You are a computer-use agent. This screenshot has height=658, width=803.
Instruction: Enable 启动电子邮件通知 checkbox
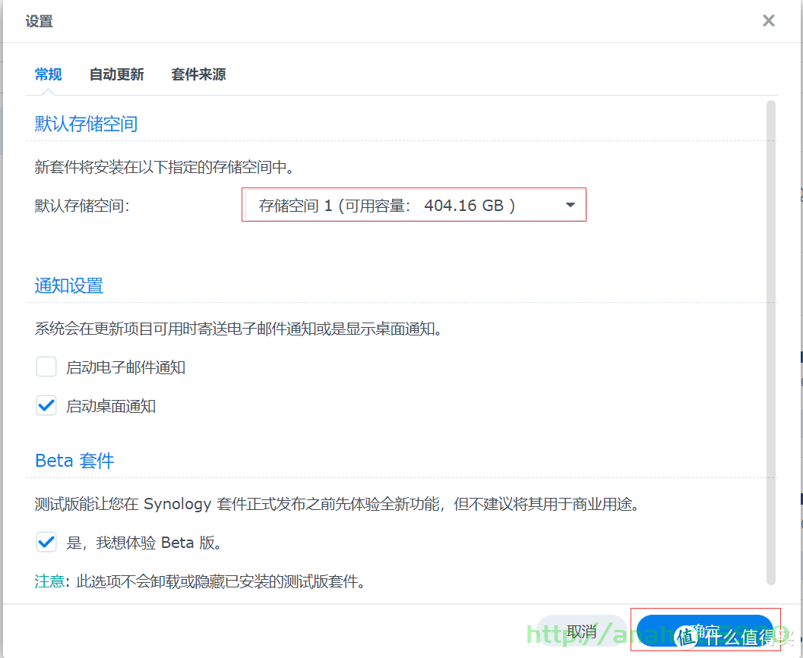tap(46, 367)
